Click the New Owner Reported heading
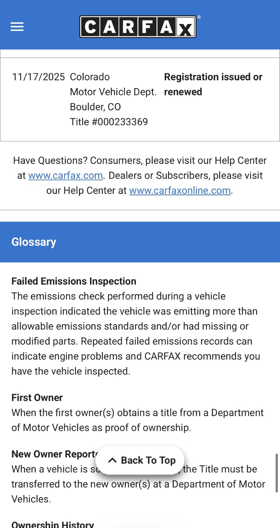The height and width of the screenshot is (528, 280). [x=53, y=454]
